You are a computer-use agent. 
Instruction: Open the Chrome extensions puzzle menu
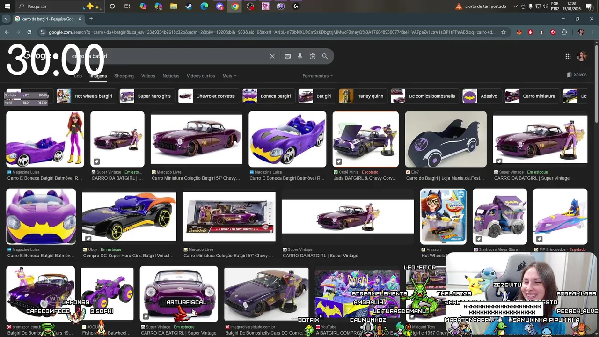pyautogui.click(x=564, y=32)
